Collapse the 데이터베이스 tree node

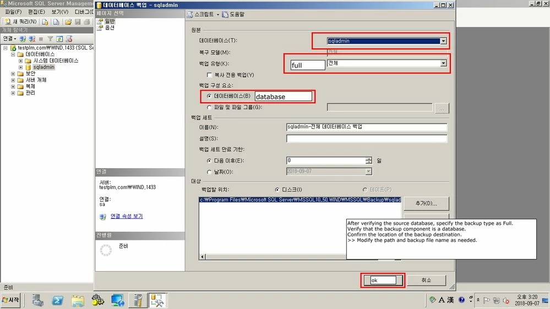coord(13,54)
